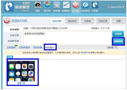Image resolution: width=127 pixels, height=90 pixels.
Task: Open the 设置 tab
Action: 118,21
